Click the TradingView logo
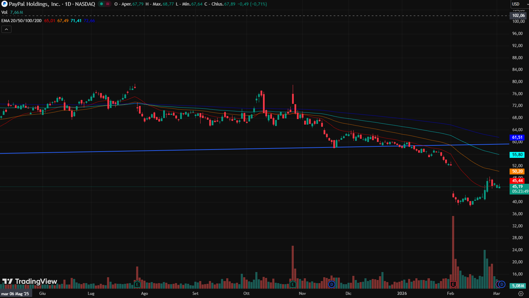This screenshot has width=529, height=298. [29, 281]
